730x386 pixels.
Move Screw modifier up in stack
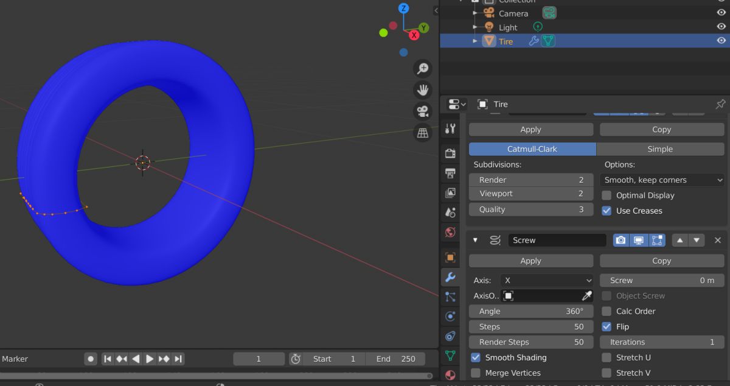click(680, 240)
